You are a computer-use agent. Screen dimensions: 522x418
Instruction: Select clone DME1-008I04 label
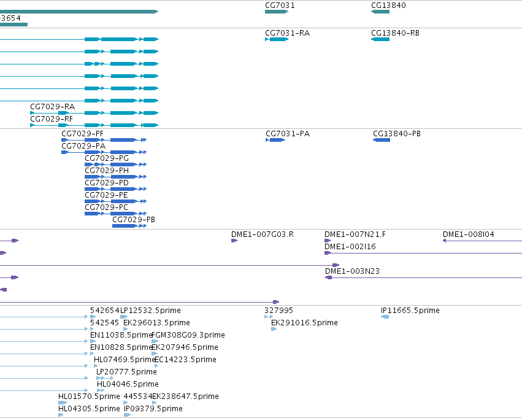pyautogui.click(x=468, y=234)
